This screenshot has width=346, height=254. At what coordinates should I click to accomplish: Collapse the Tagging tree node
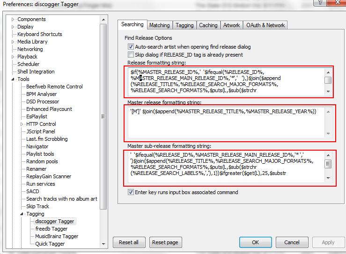pyautogui.click(x=22, y=214)
